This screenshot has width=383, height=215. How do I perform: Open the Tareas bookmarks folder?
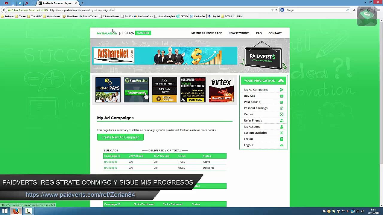point(21,16)
